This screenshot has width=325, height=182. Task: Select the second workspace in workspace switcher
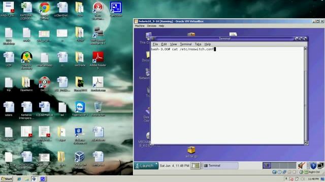pos(275,165)
